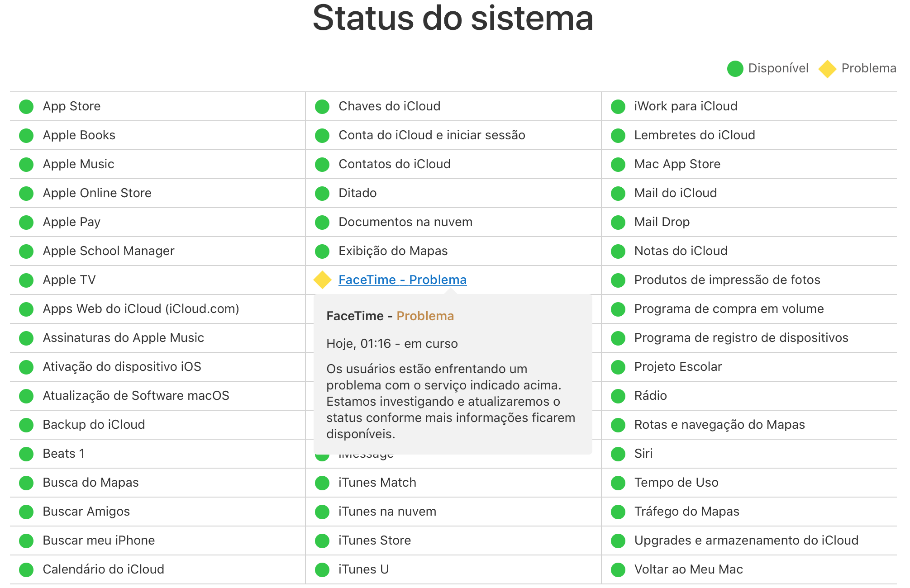Select the Apple Pay status row
Screen dimensions: 910x588
pyautogui.click(x=157, y=222)
